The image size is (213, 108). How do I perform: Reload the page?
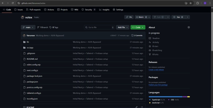pos(13,3)
